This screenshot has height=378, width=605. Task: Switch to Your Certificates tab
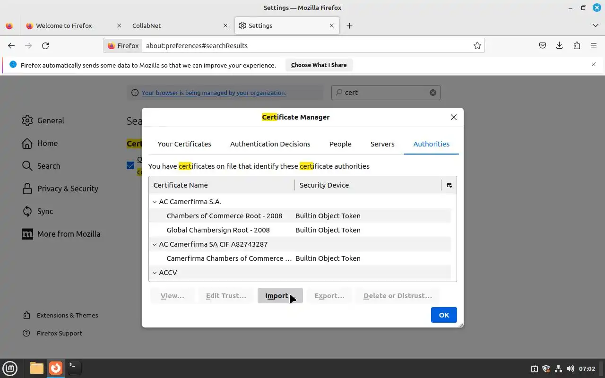tap(184, 144)
